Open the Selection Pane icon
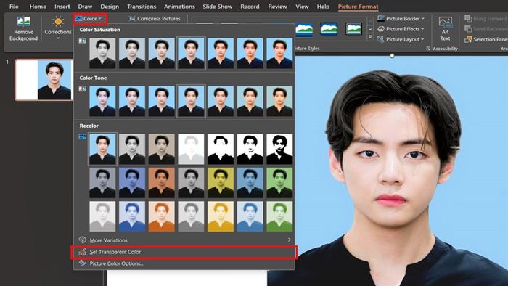The width and height of the screenshot is (508, 286). point(468,39)
